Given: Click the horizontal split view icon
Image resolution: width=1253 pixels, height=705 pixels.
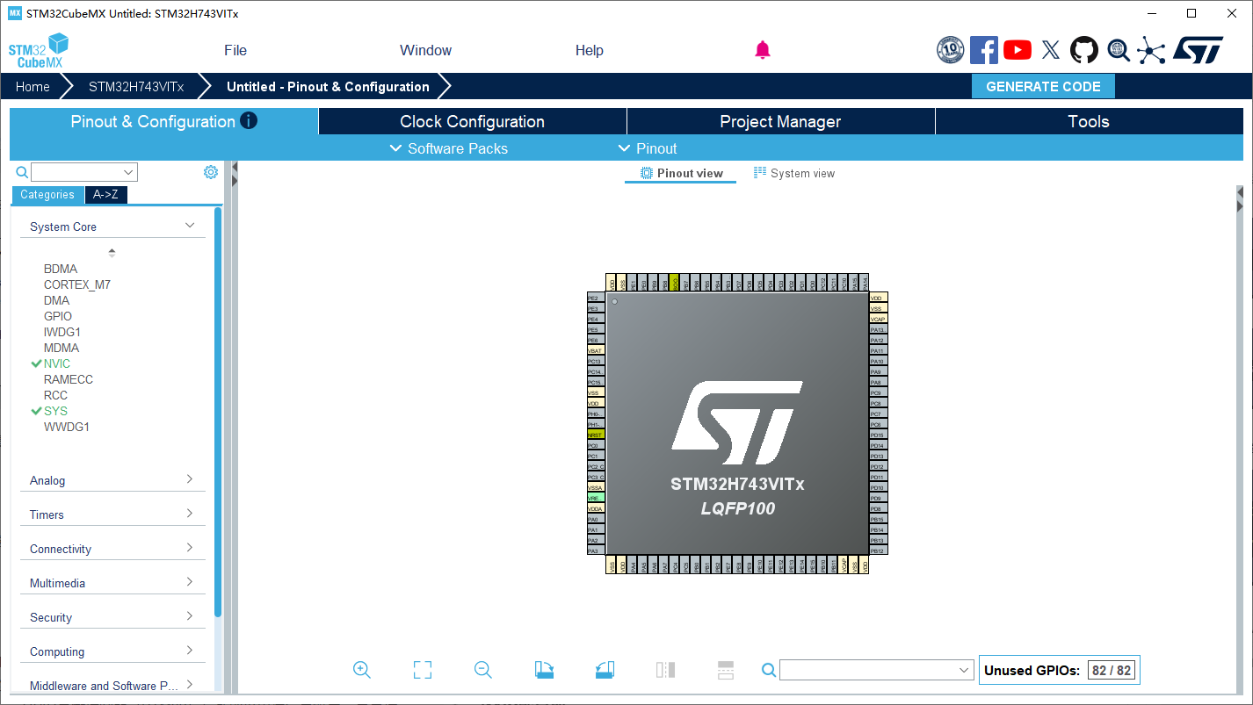Looking at the screenshot, I should pos(726,670).
